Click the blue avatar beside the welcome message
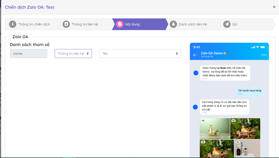This screenshot has width=279, height=158. [x=196, y=73]
